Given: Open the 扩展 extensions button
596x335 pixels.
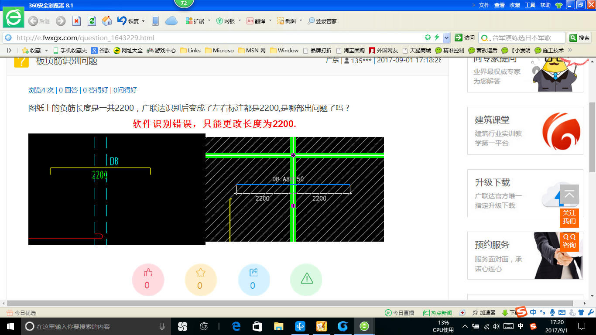Looking at the screenshot, I should pyautogui.click(x=195, y=21).
